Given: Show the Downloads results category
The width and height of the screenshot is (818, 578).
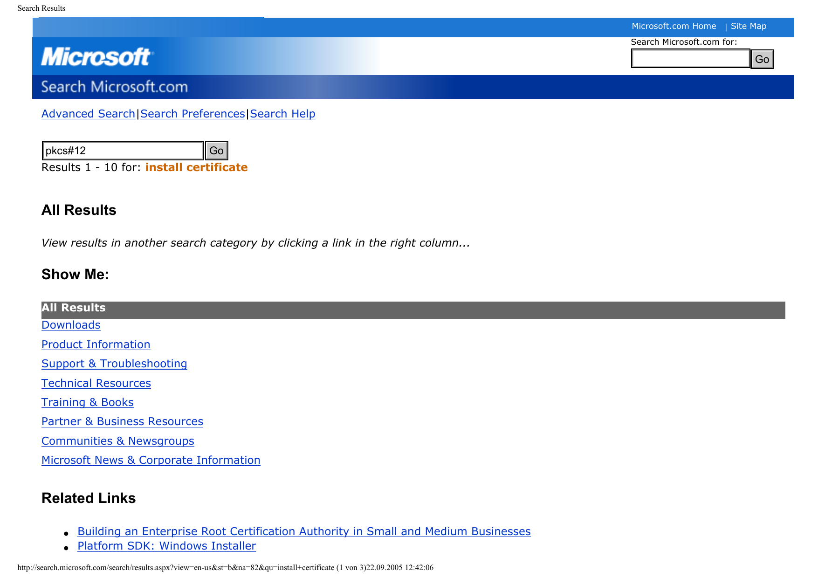Looking at the screenshot, I should tap(71, 325).
